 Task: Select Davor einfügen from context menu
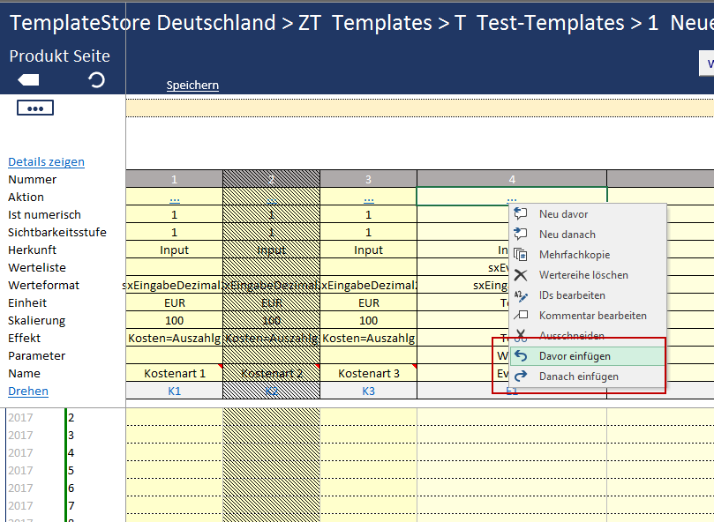coord(575,356)
